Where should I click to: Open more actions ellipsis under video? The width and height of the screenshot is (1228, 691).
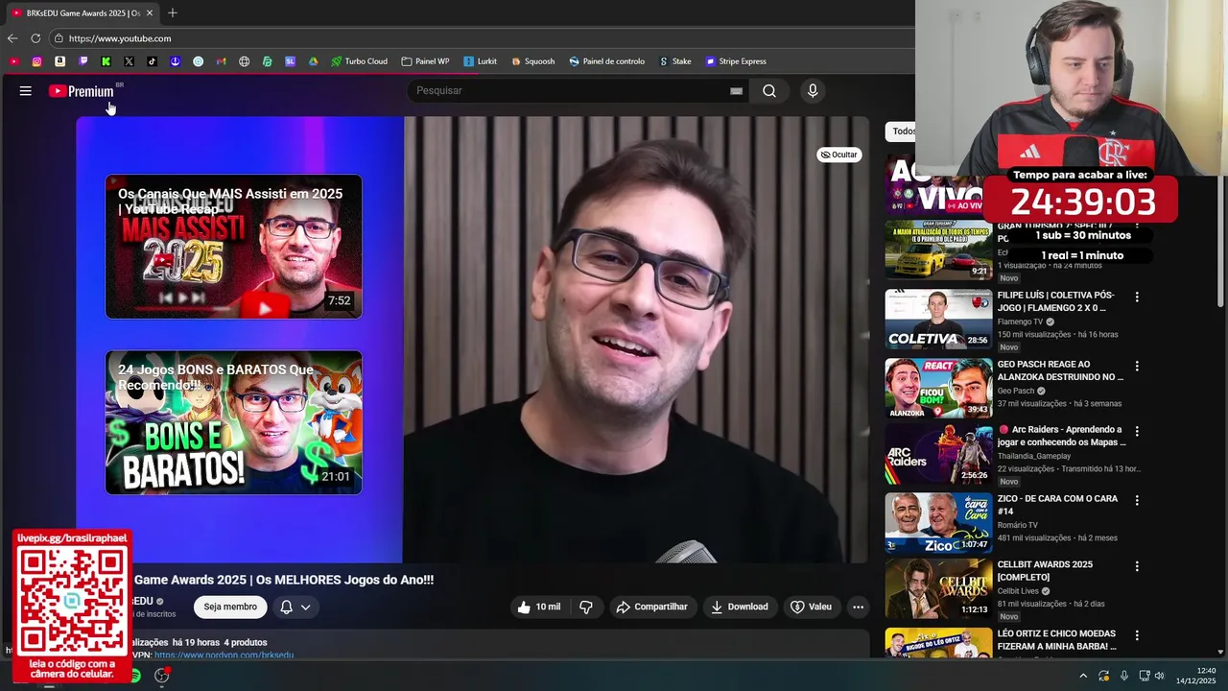(x=859, y=607)
